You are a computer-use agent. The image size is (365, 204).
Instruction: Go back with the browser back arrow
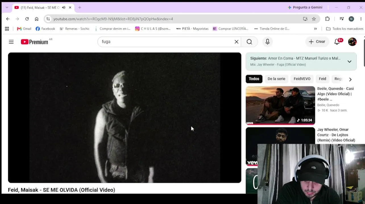[x=8, y=19]
